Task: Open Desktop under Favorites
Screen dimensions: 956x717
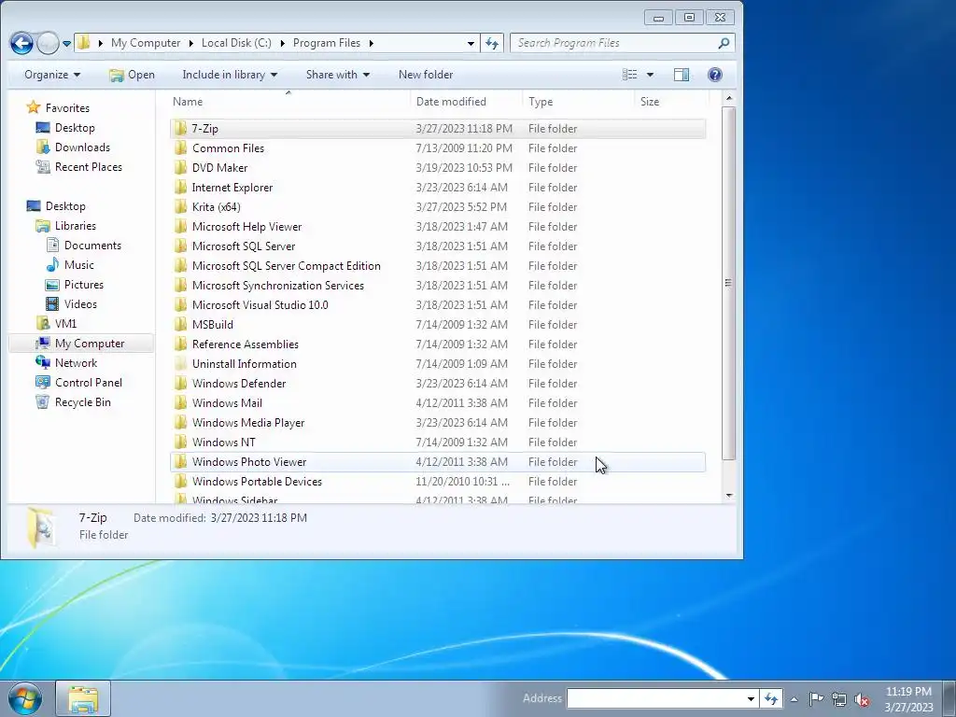Action: tap(65, 127)
